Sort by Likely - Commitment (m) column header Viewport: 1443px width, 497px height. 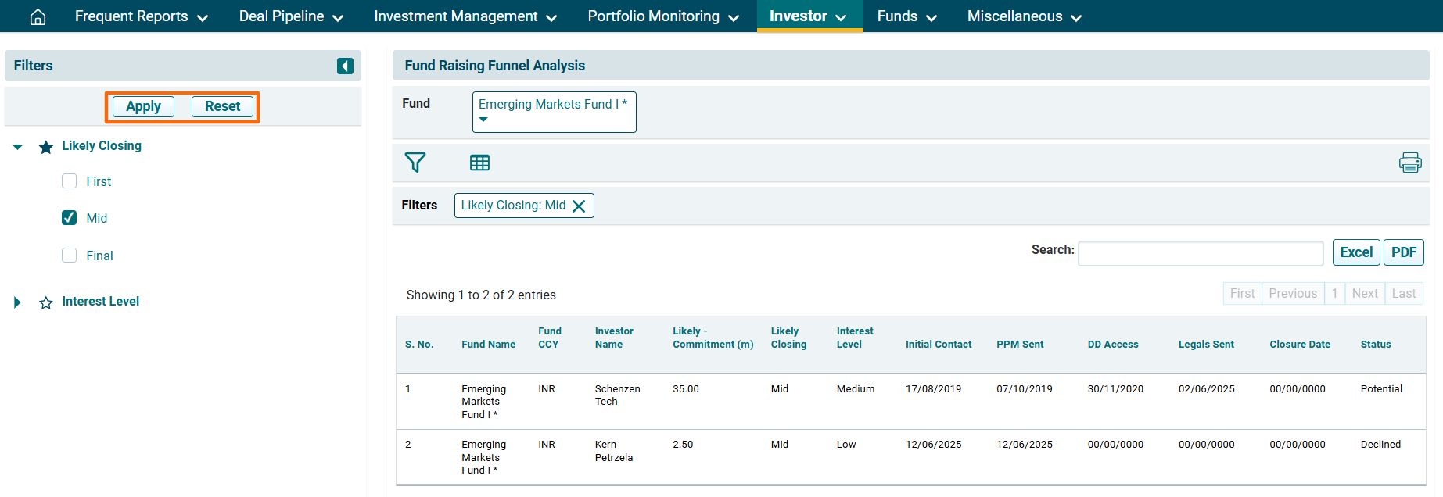tap(713, 338)
